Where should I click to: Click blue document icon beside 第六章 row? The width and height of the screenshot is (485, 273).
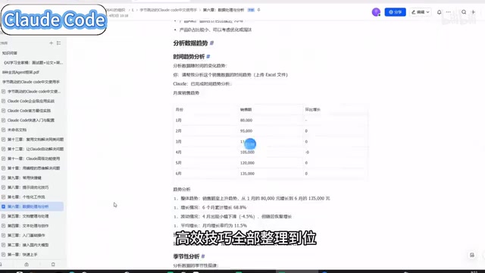pos(3,206)
